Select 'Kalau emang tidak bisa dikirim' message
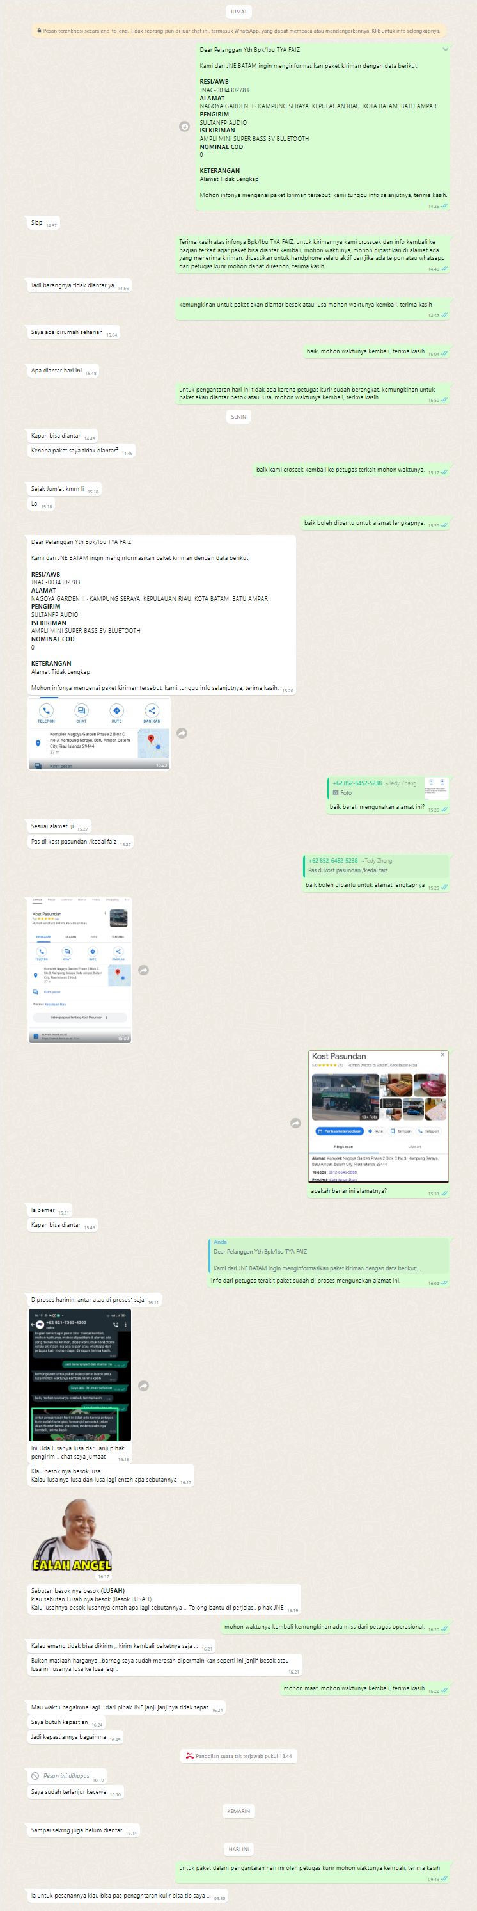The height and width of the screenshot is (1911, 477). (122, 1646)
